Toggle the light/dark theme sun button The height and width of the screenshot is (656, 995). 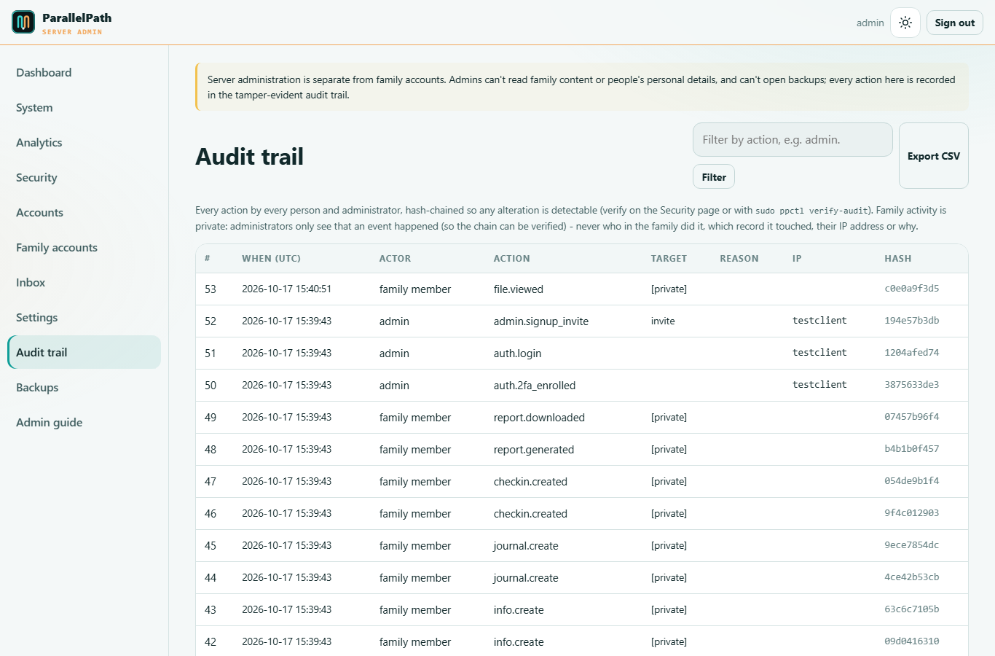(905, 23)
